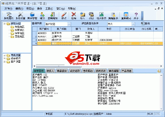The width and height of the screenshot is (165, 117).
Task: Select row with 北京 customer
Action: [x=98, y=33]
